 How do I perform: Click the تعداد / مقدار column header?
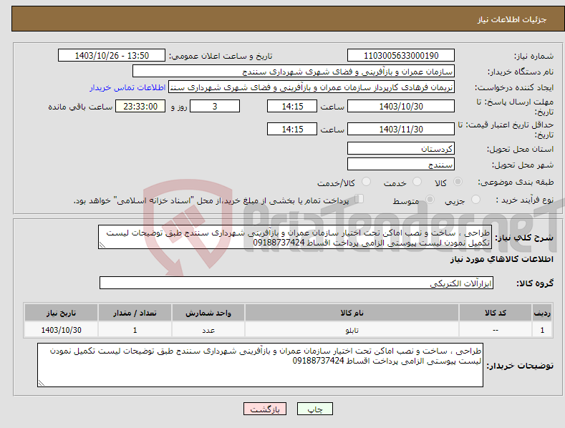pyautogui.click(x=135, y=313)
